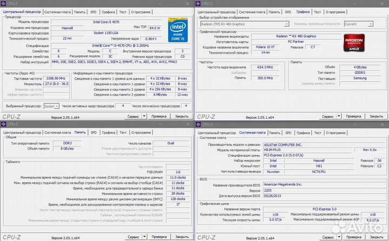
Task: Click Проверка button in memory window
Action: pyautogui.click(x=159, y=237)
